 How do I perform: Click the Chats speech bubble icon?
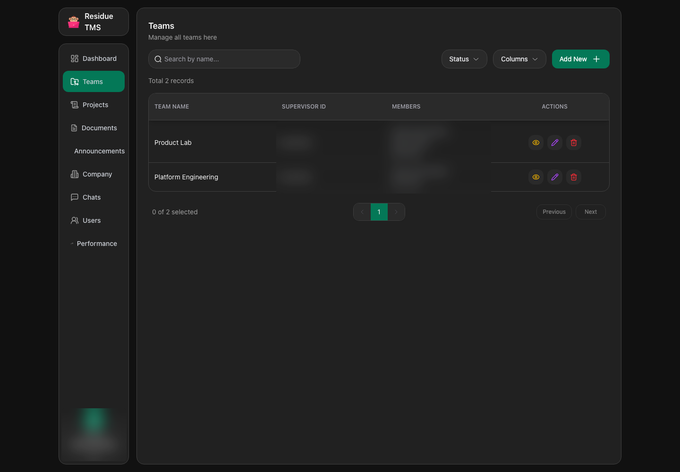pos(75,197)
